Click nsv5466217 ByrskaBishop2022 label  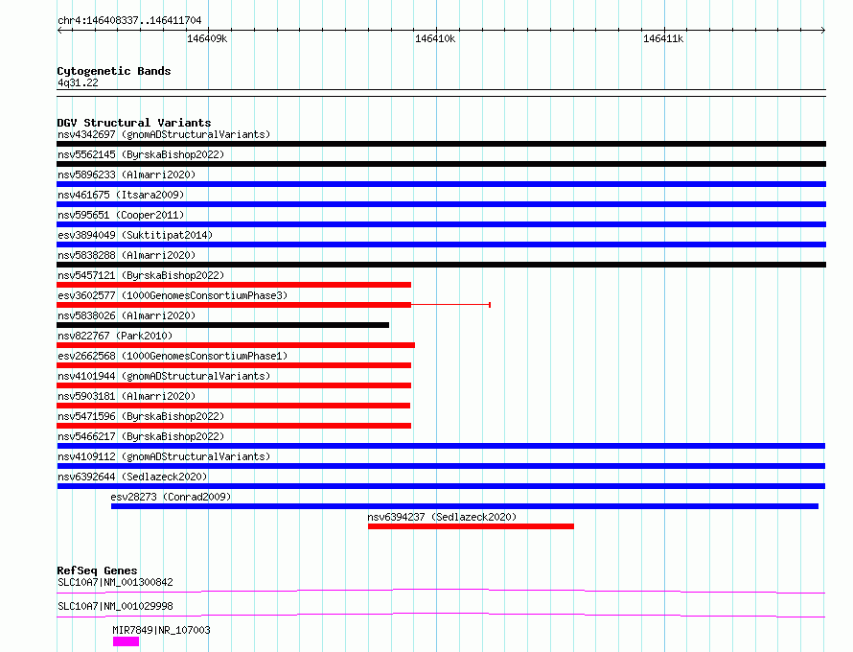141,436
